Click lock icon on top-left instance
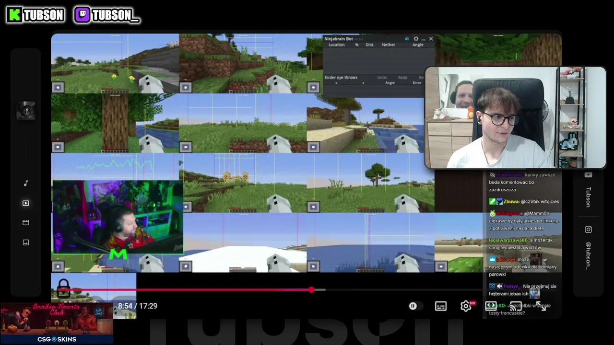The image size is (614, 345). point(58,87)
